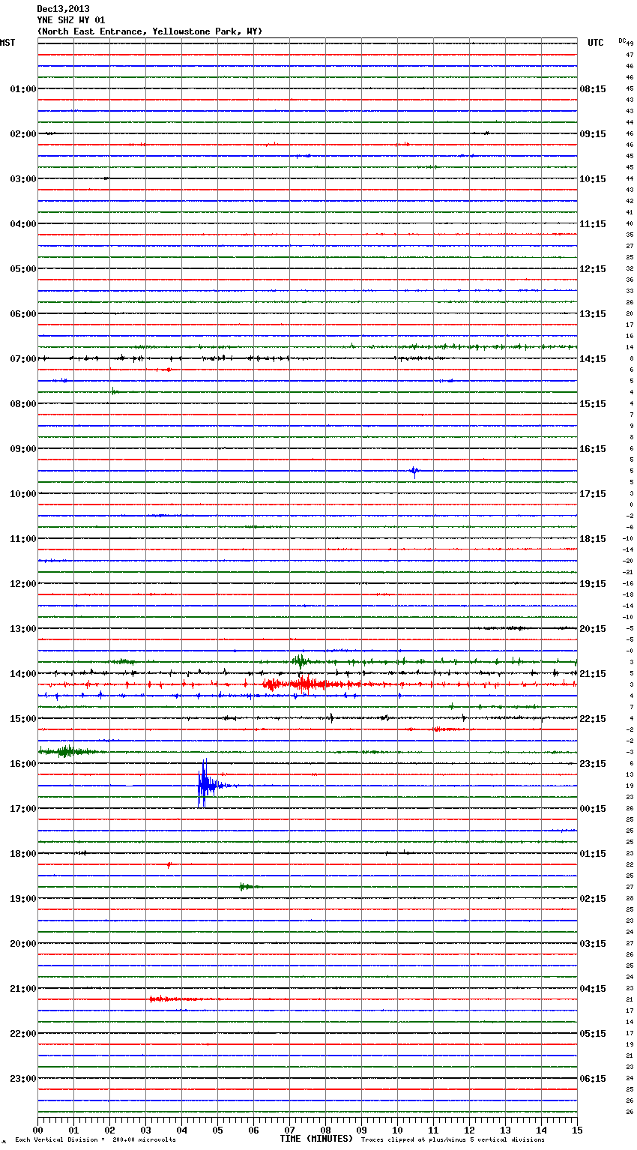Click the '10:15' UTC time label
This screenshot has height=1150, width=637.
(x=593, y=179)
